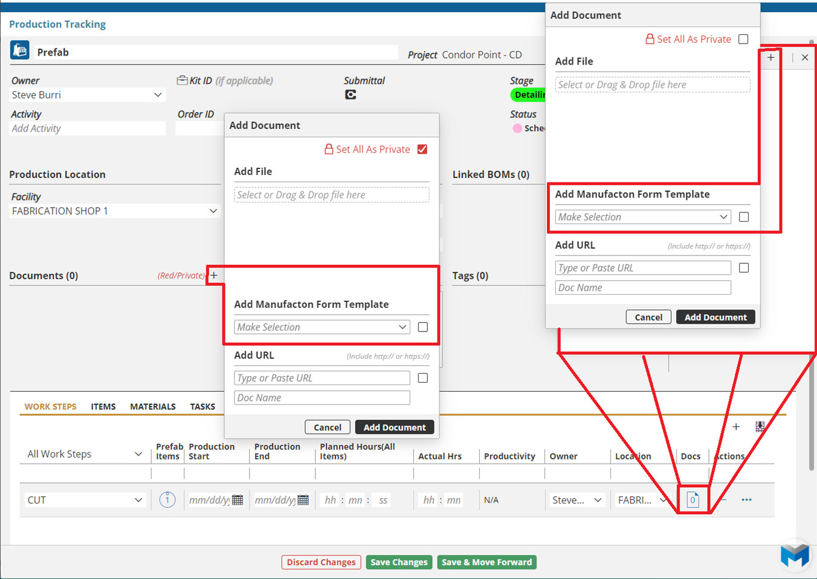Image resolution: width=817 pixels, height=579 pixels.
Task: Click the Submittal icon under the Submittal label
Action: tap(350, 95)
